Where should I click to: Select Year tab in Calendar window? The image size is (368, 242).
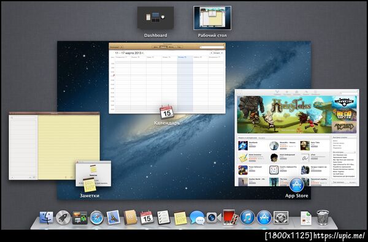pos(178,47)
